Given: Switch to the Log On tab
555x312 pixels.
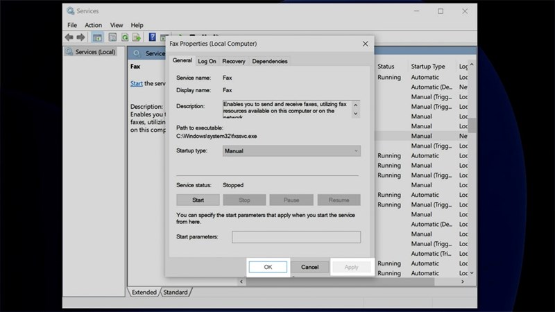Looking at the screenshot, I should click(207, 61).
